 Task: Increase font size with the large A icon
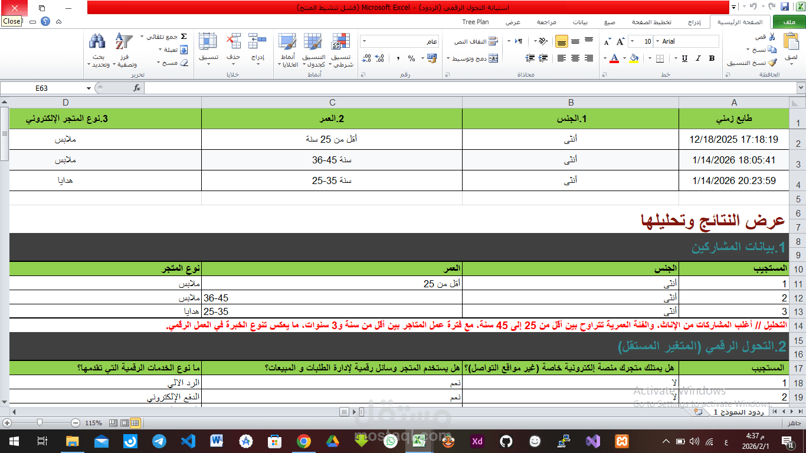[620, 41]
